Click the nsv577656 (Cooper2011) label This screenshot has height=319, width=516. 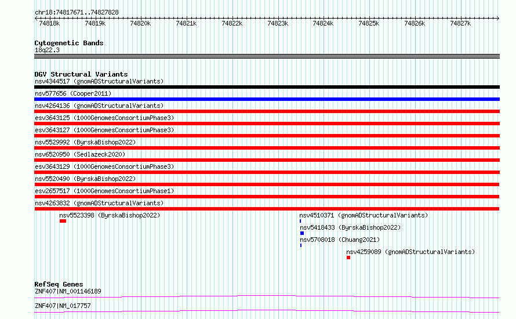(73, 93)
